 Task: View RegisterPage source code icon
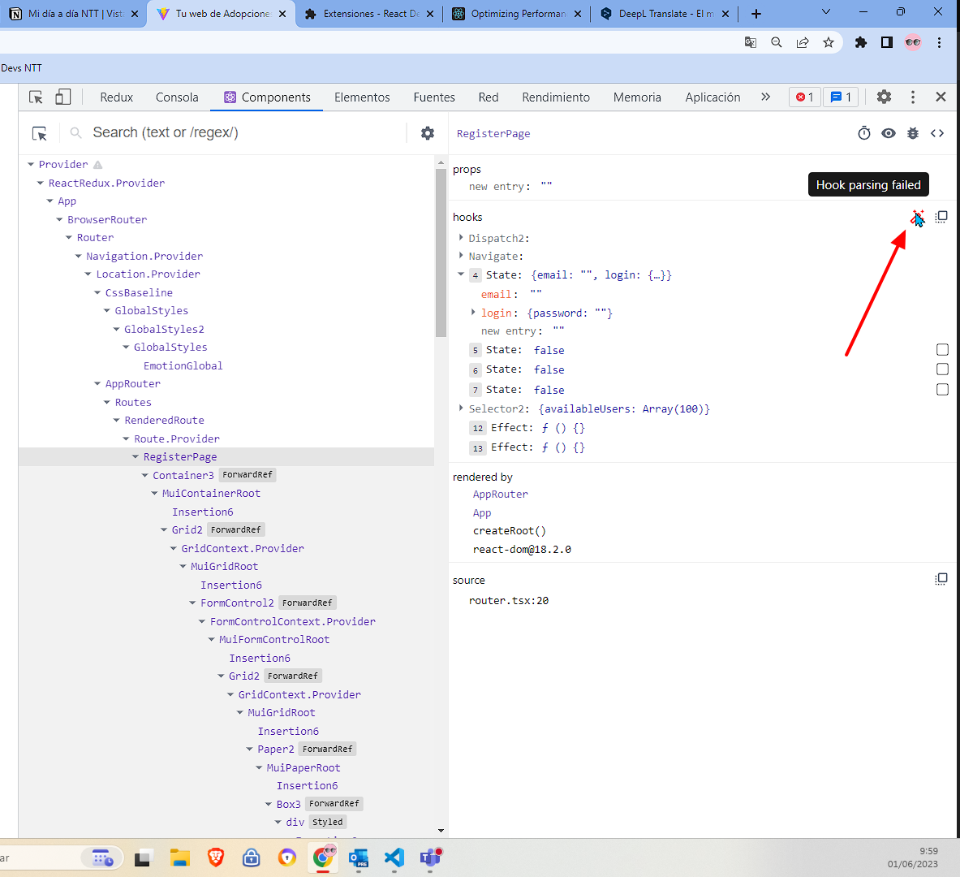tap(937, 133)
